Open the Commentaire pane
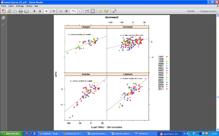Screen dimensions: 219x136 point(208,11)
